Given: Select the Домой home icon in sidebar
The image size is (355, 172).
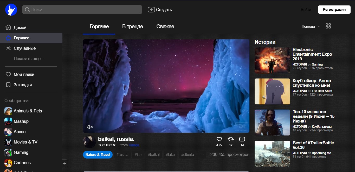Looking at the screenshot, I should pyautogui.click(x=8, y=27).
